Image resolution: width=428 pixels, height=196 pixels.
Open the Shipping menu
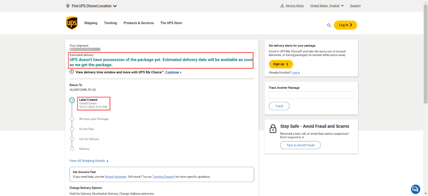point(91,23)
